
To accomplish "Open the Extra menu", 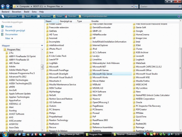I will (34, 12).
